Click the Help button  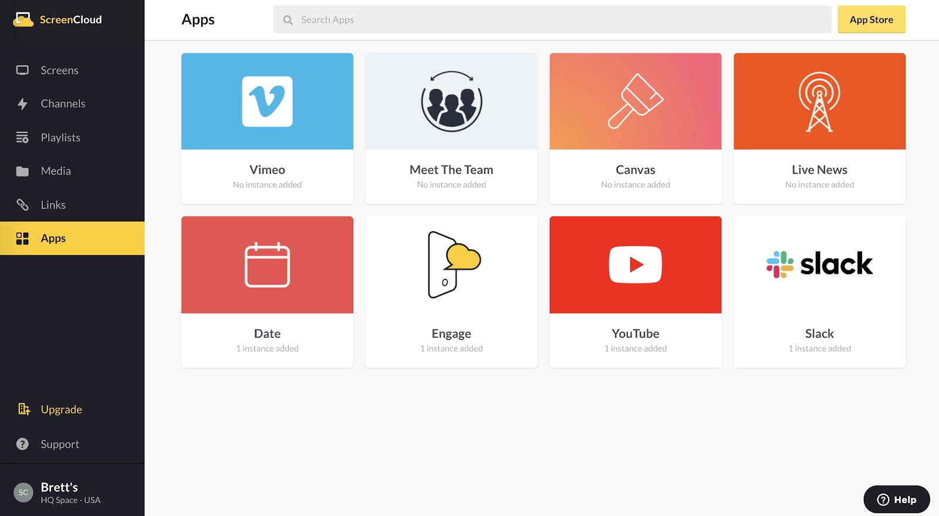[897, 500]
